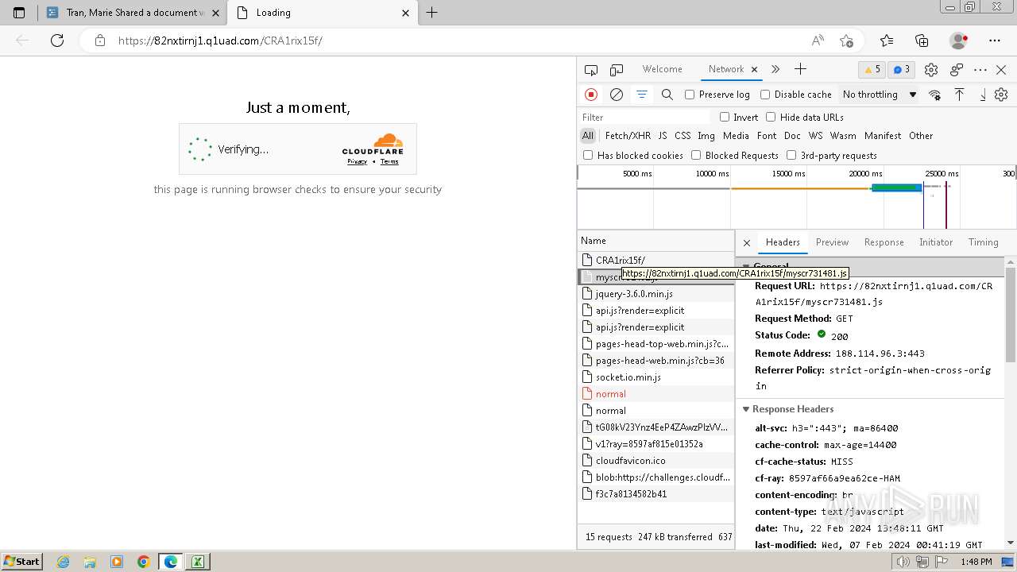Open Settings and more menu
The height and width of the screenshot is (572, 1017).
[x=995, y=41]
